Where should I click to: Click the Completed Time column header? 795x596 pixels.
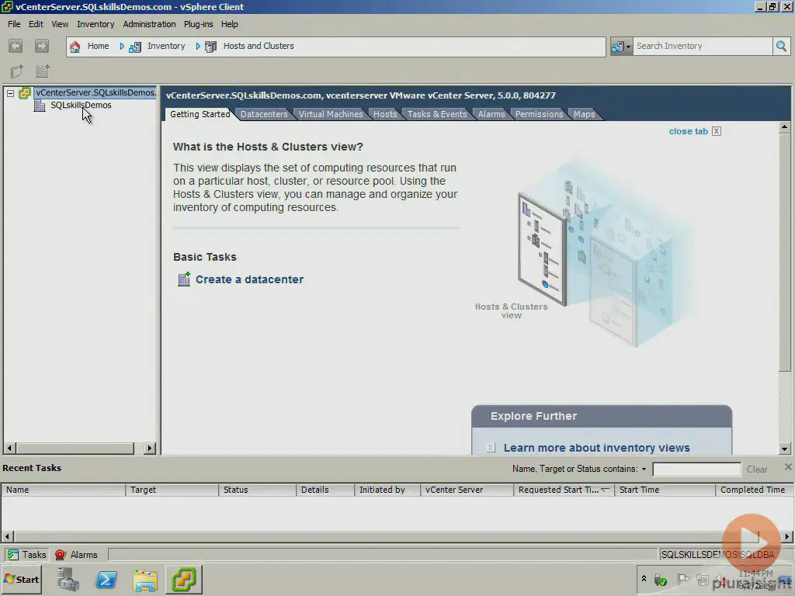[x=753, y=490]
